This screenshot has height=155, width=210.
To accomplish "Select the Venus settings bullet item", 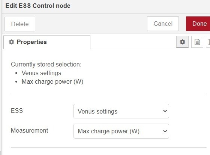I will (x=41, y=73).
